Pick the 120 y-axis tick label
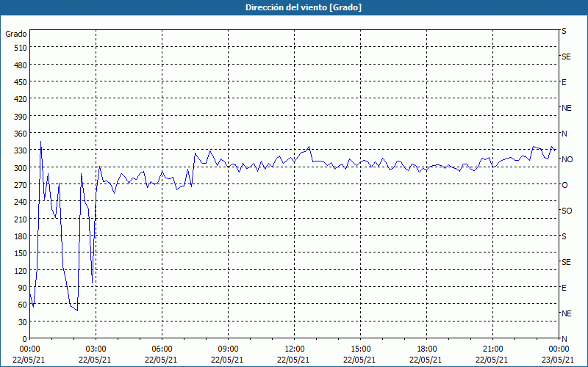Image resolution: width=588 pixels, height=367 pixels. coord(21,271)
